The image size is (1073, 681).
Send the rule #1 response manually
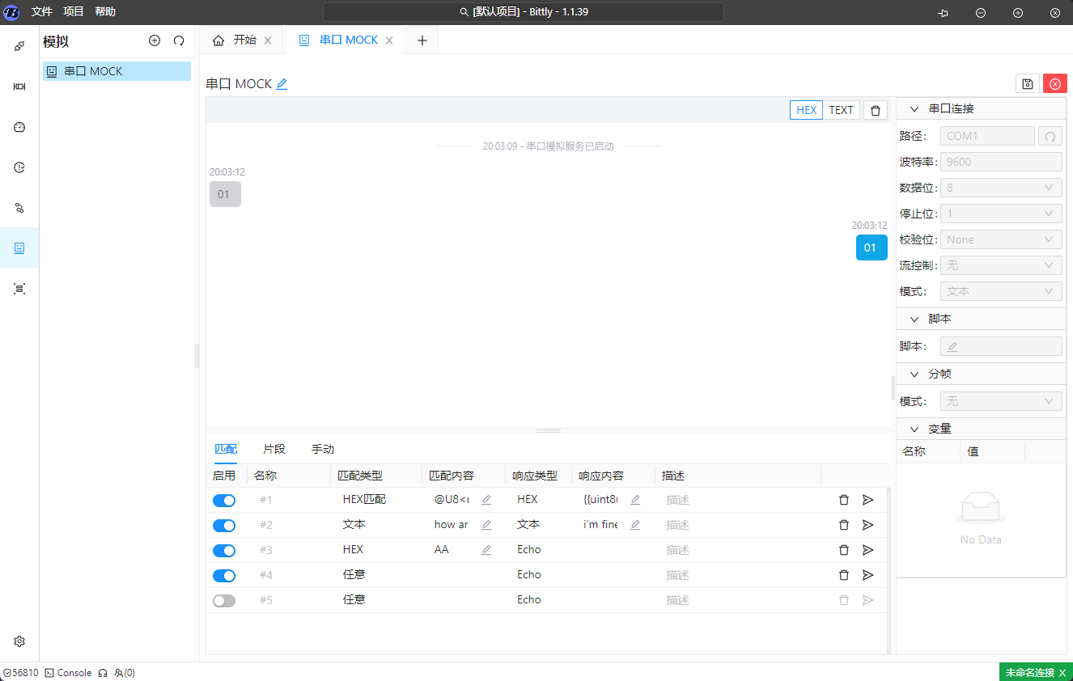(868, 500)
